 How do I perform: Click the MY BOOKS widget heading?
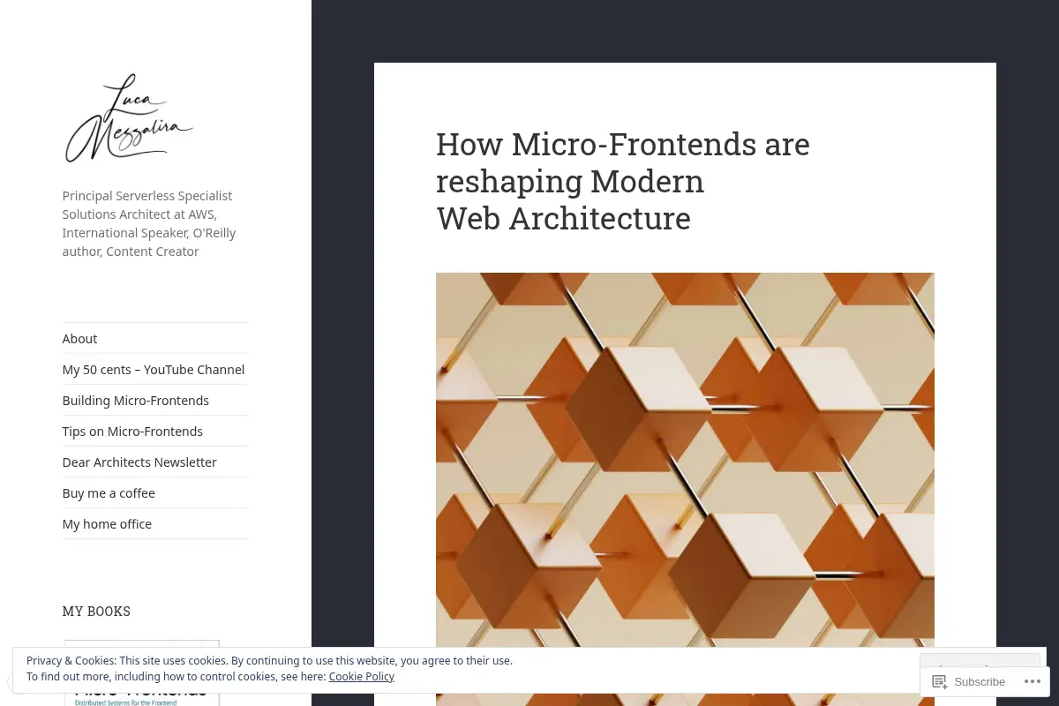96,611
